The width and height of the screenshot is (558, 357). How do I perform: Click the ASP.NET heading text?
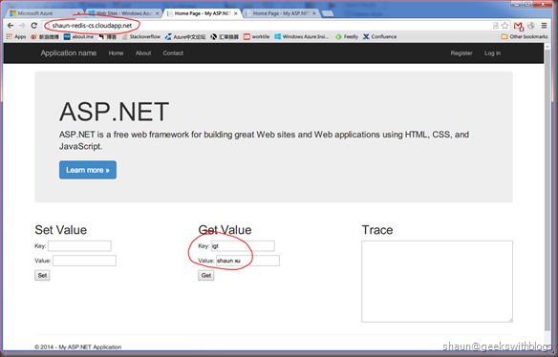114,112
